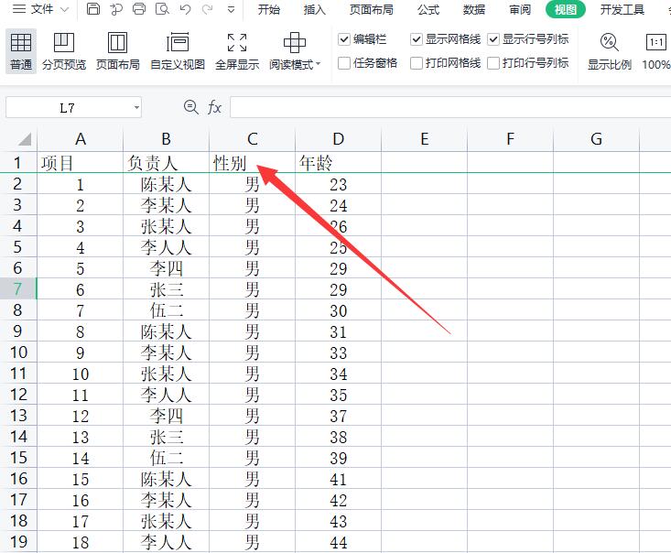Screen dimensions: 671x553
Task: Click header cell 年龄
Action: point(338,163)
